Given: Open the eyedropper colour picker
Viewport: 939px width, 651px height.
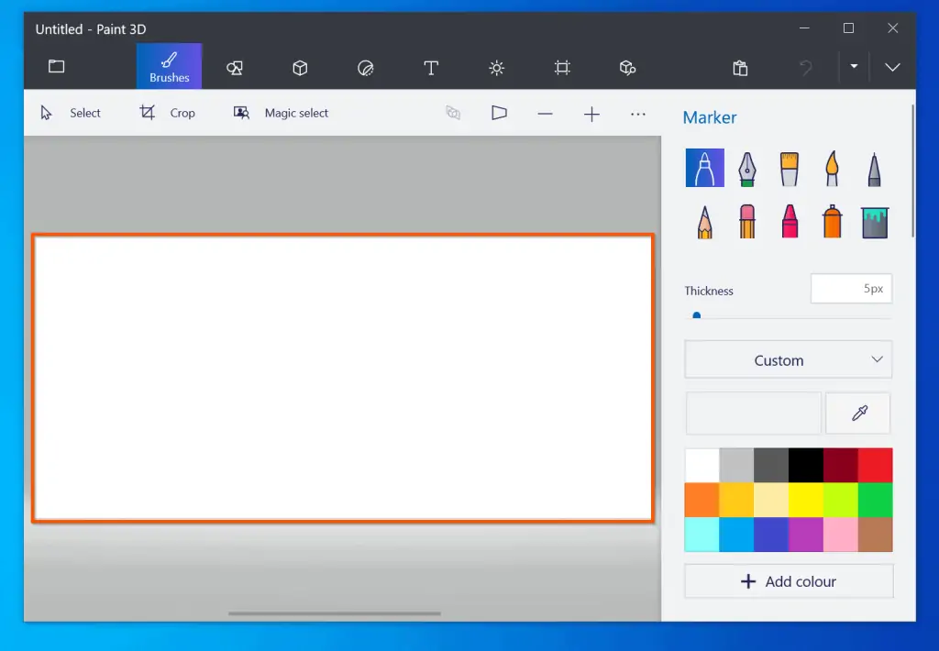Looking at the screenshot, I should [x=858, y=414].
